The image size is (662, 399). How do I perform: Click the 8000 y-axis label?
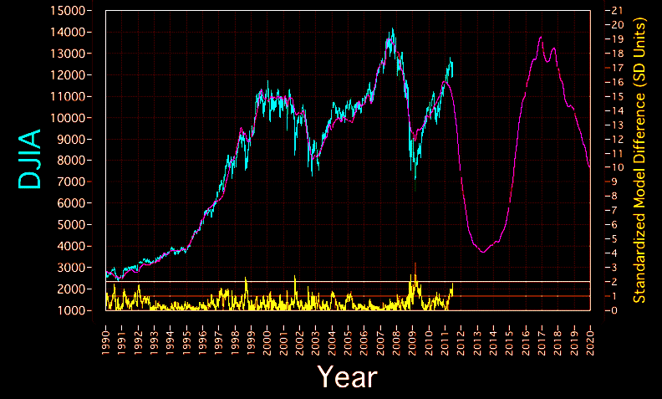pos(71,161)
